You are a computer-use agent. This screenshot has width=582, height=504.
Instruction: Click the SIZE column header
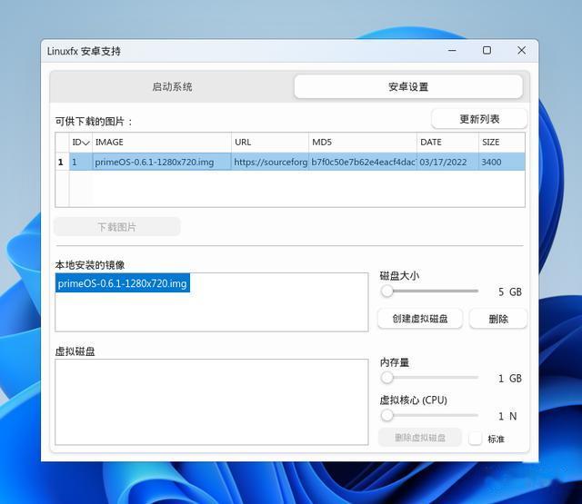pos(502,143)
